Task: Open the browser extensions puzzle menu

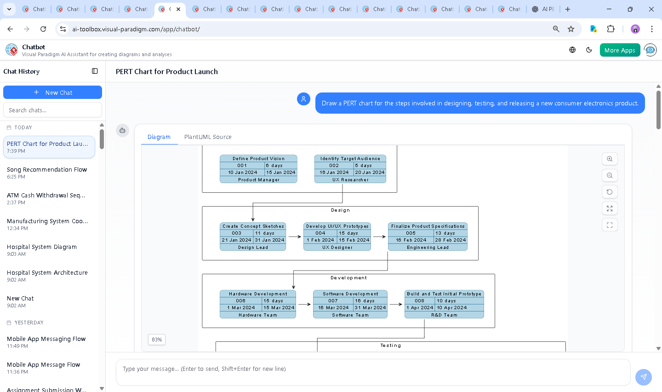Action: [611, 29]
